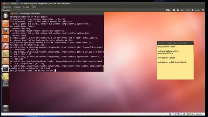This screenshot has height=117, width=208.
Task: Click note body heading 'install ubuntu-tweak'
Action: pyautogui.click(x=166, y=47)
